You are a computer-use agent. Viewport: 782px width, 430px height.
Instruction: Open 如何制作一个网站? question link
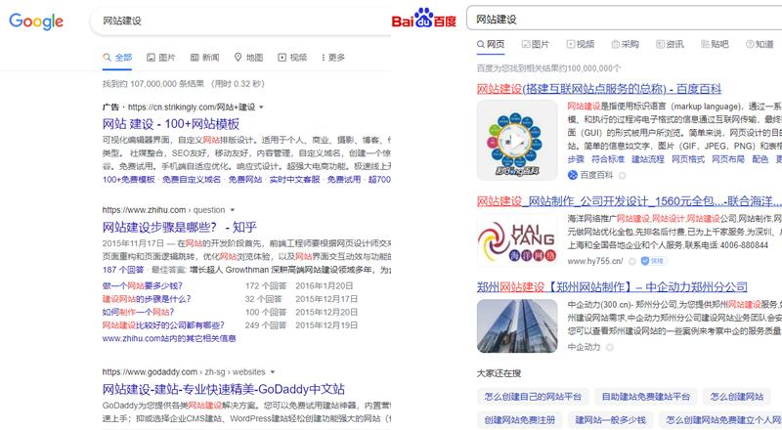pos(138,313)
